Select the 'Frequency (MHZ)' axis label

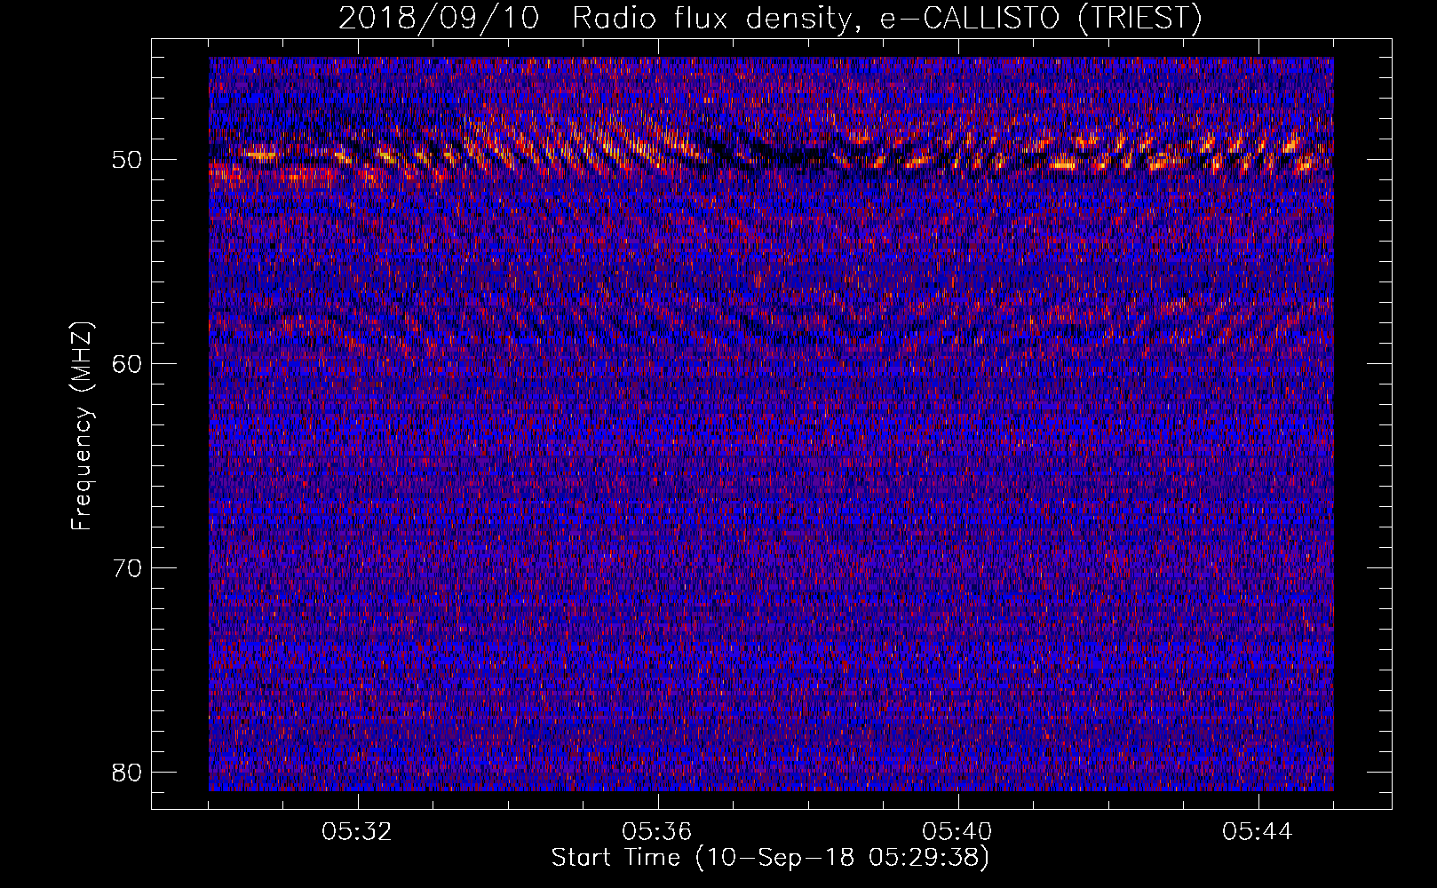82,427
